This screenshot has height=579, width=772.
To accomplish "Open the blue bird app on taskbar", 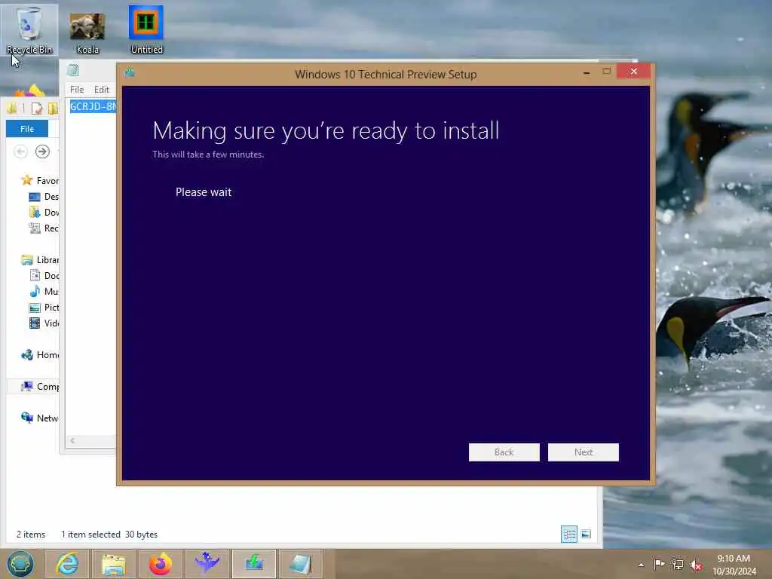I will coord(207,564).
